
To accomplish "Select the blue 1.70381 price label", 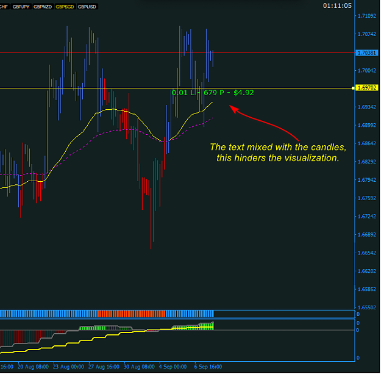I will click(x=366, y=52).
